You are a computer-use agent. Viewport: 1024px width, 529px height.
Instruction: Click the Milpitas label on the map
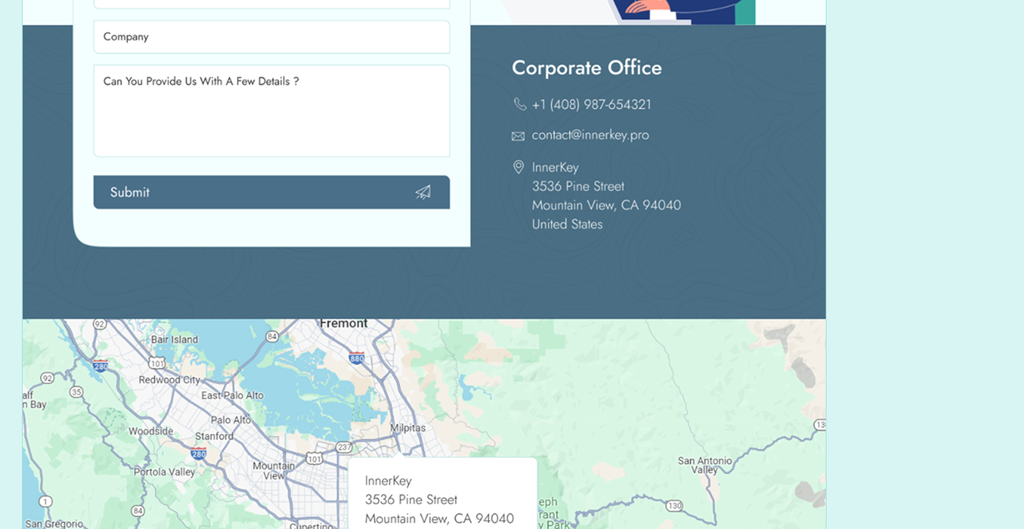407,428
